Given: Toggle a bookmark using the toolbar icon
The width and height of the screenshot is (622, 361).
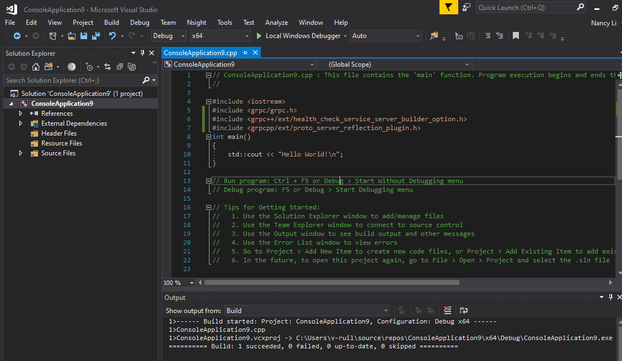Looking at the screenshot, I should (x=515, y=35).
